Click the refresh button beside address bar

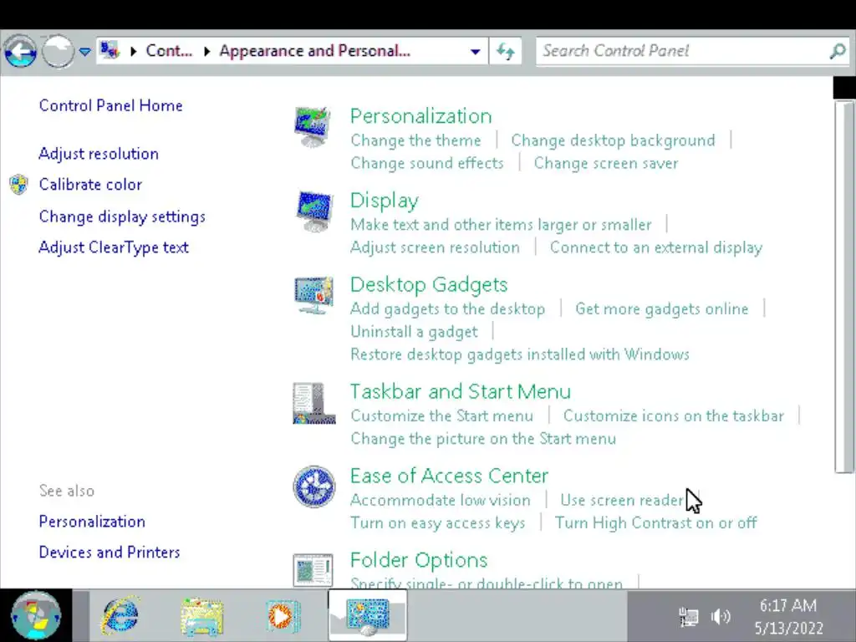point(506,51)
